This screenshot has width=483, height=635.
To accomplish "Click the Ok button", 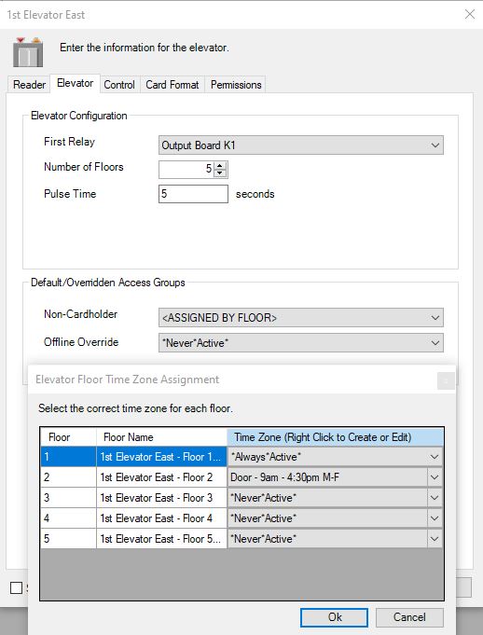I will tap(335, 617).
